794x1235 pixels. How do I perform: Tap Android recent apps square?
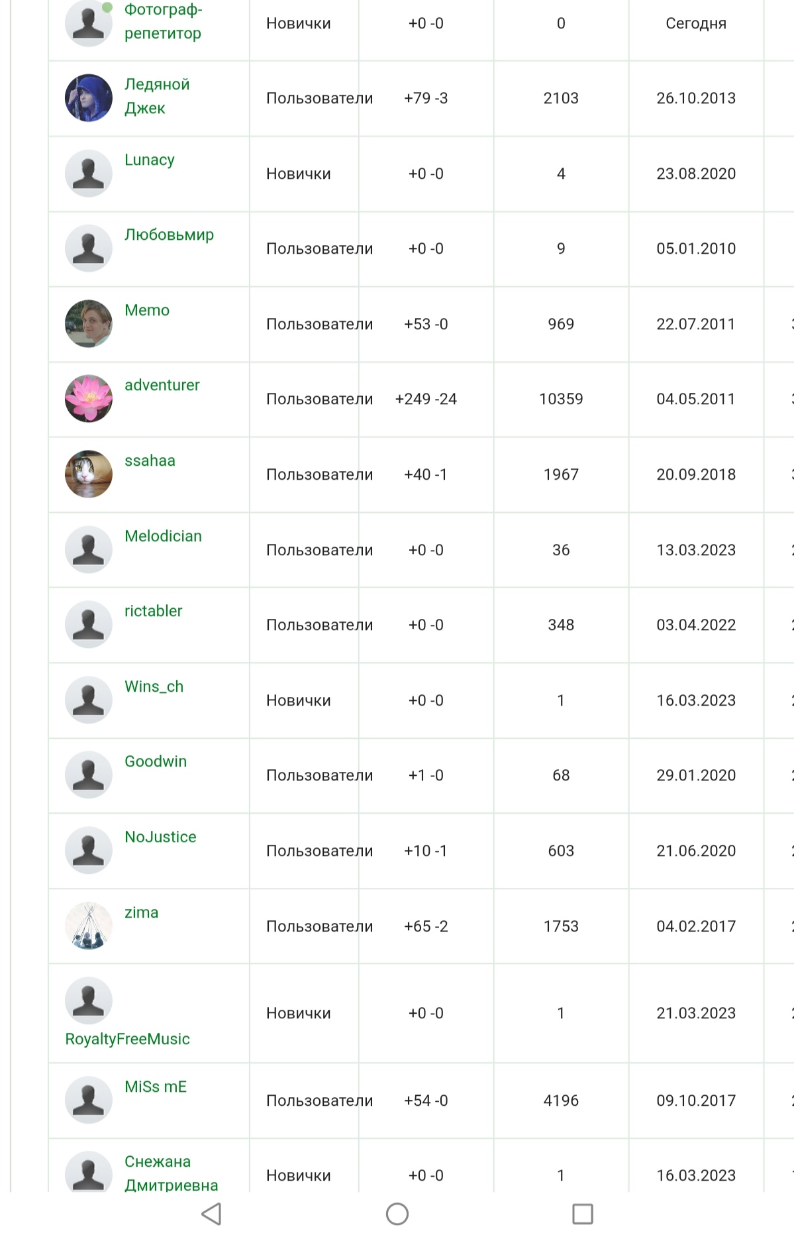coord(582,1214)
